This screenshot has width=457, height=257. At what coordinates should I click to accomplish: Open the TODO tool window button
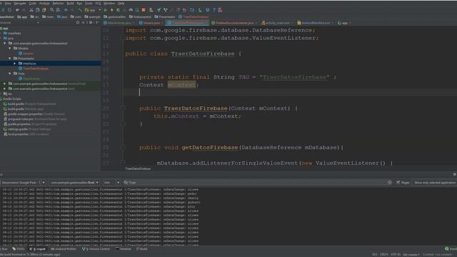pos(19,249)
